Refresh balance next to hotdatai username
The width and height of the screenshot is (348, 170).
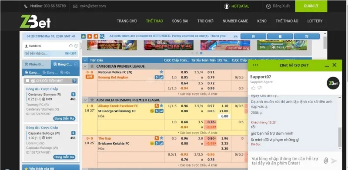[x=71, y=46]
